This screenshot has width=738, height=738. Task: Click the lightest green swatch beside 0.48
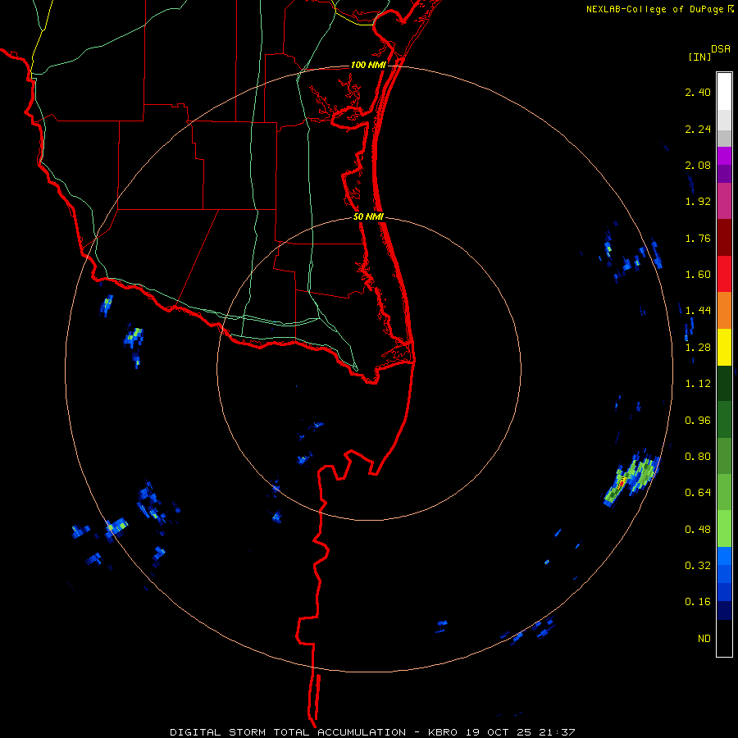coord(724,529)
